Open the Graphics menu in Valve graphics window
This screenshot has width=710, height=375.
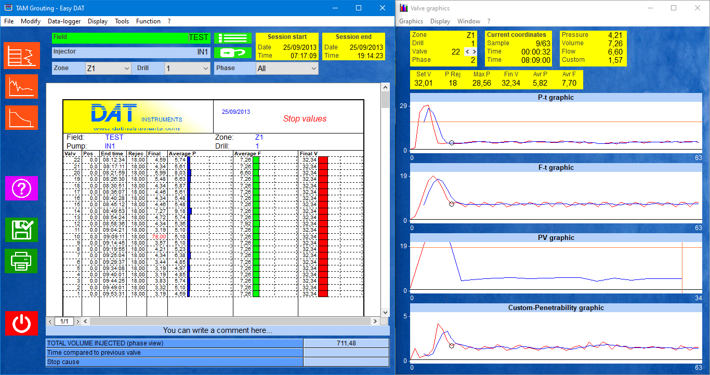[x=411, y=21]
